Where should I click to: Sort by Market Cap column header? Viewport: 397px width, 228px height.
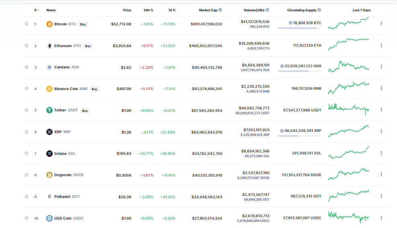click(208, 10)
